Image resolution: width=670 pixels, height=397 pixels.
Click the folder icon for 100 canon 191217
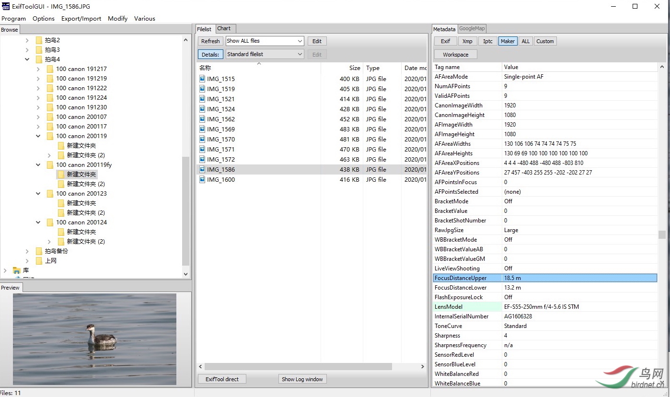tap(50, 69)
